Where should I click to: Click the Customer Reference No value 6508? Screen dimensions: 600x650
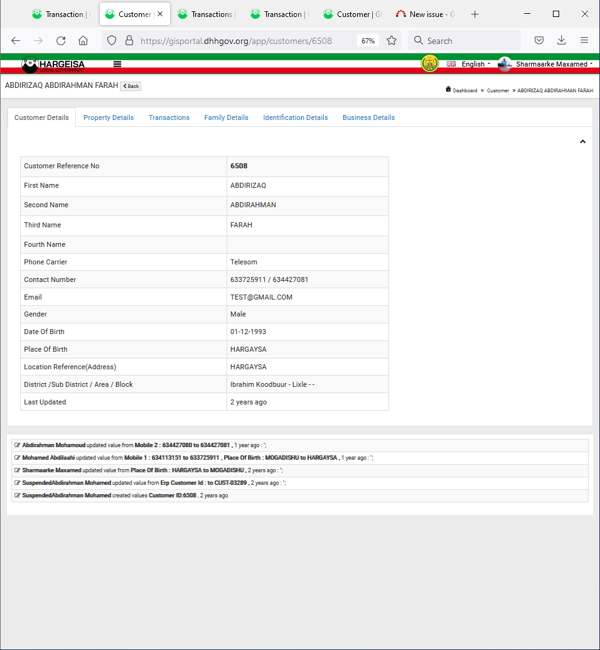click(x=238, y=166)
